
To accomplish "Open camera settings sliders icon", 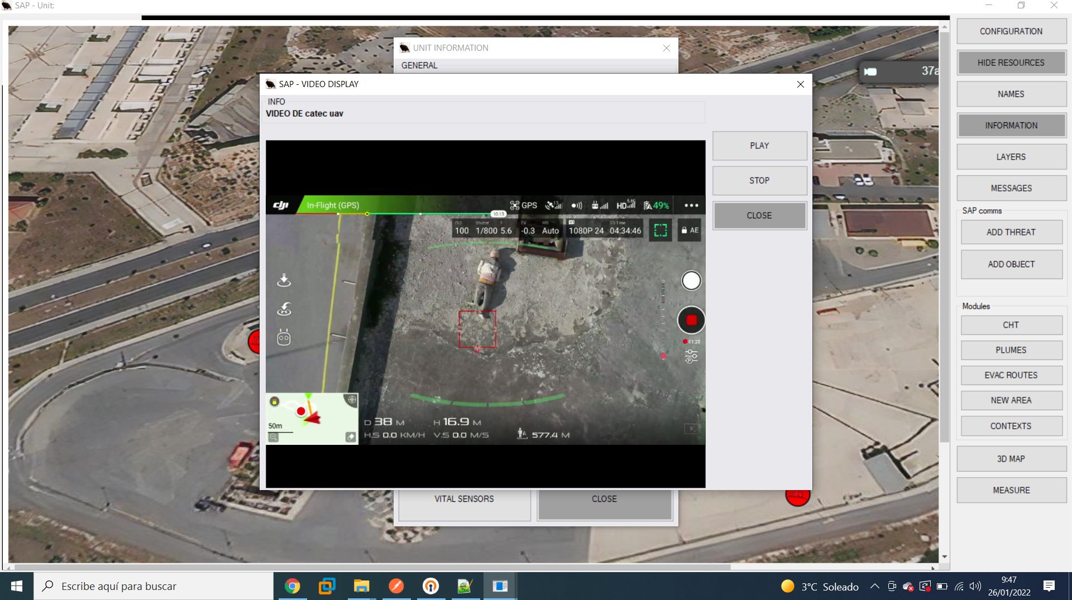I will (691, 356).
